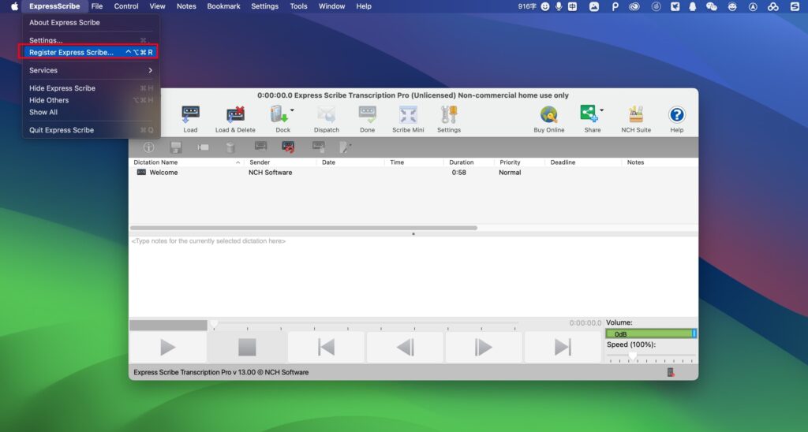The image size is (808, 432).
Task: Click the microphone icon in the menu bar
Action: pos(559,6)
